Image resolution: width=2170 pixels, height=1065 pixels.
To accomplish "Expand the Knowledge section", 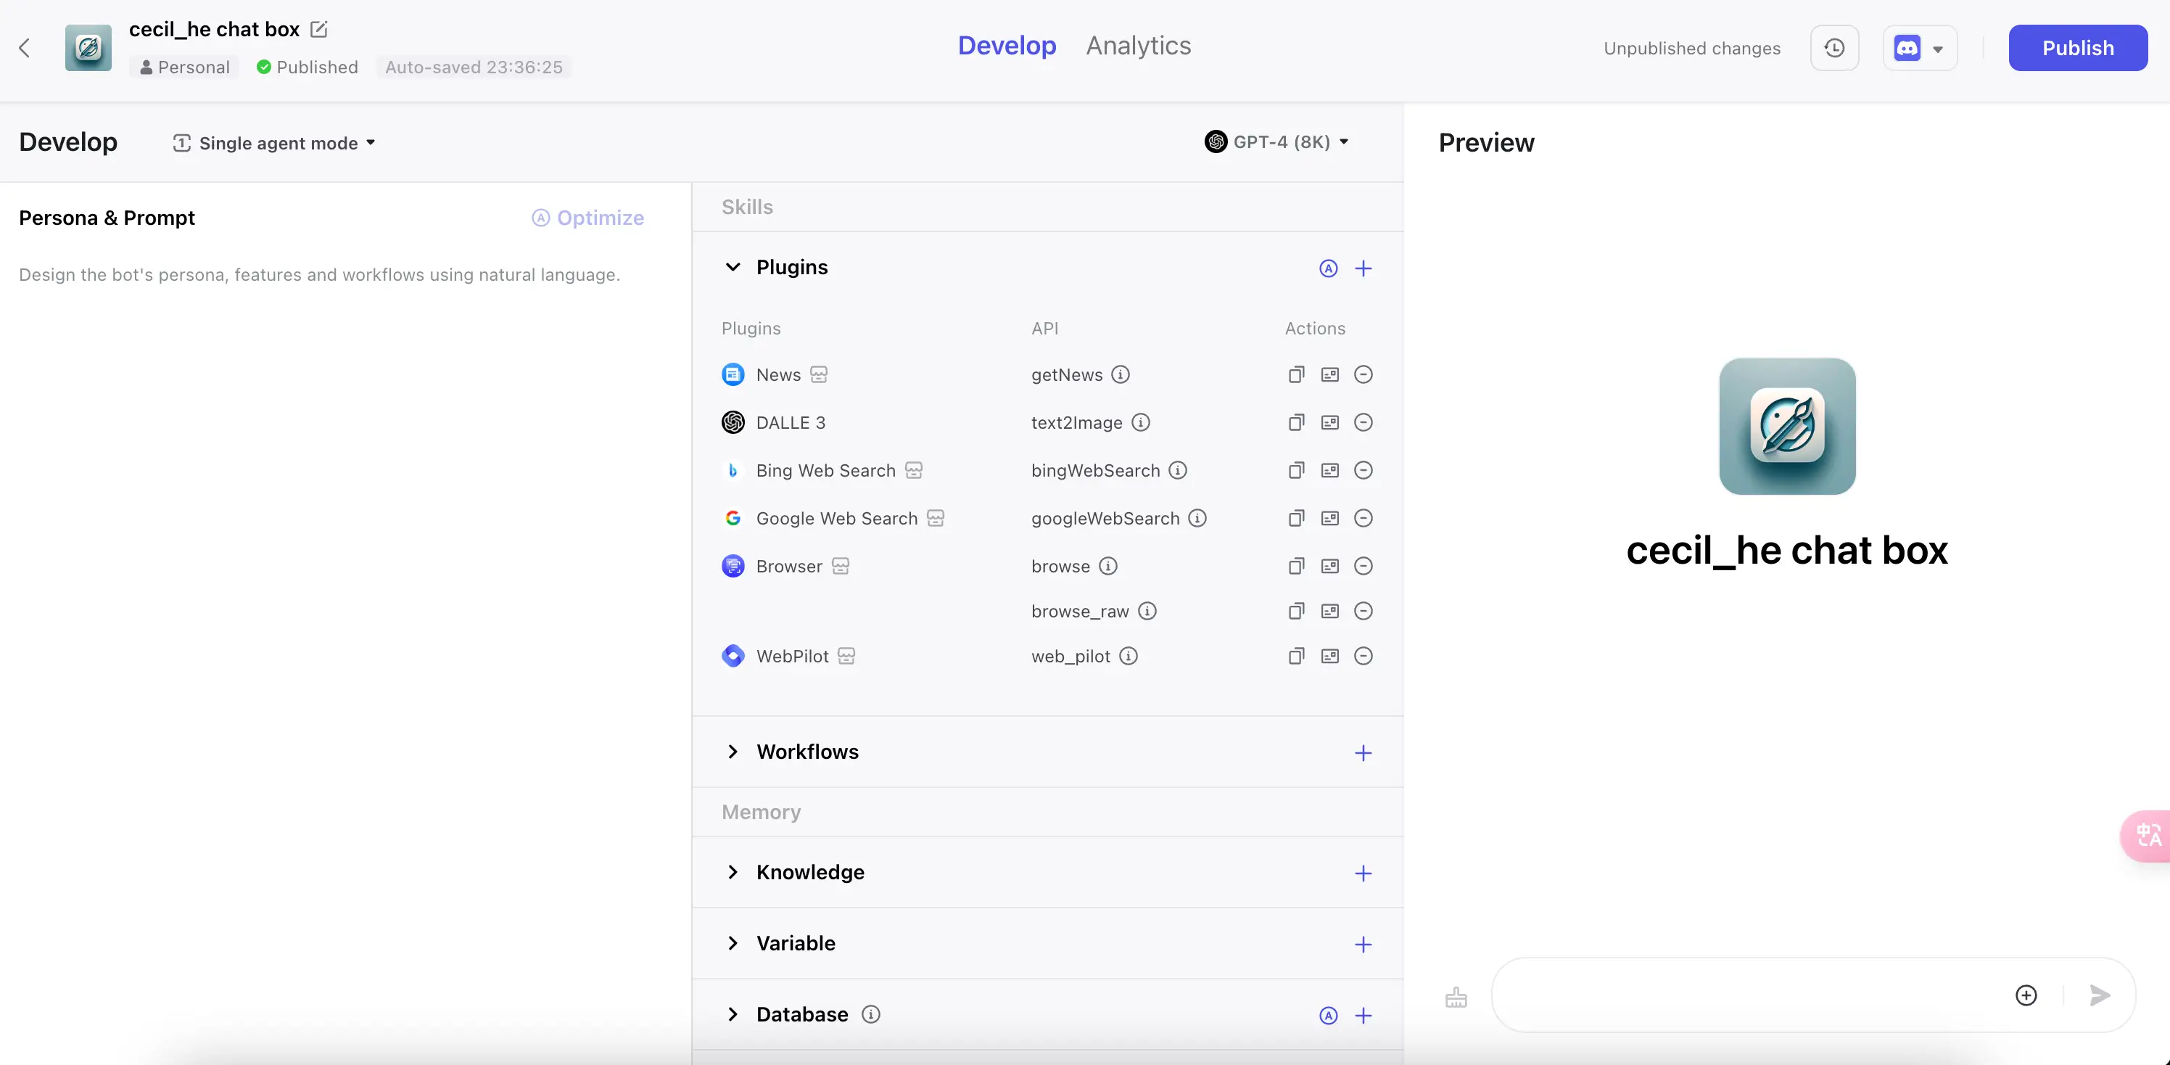I will click(x=732, y=872).
